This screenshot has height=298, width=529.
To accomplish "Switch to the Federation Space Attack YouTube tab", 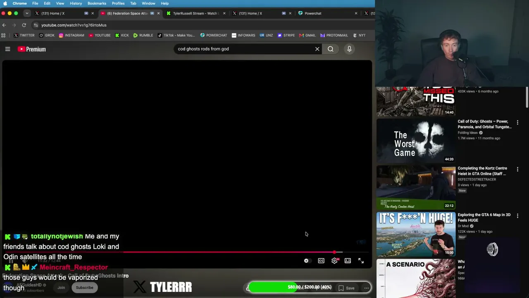I will coord(130,13).
